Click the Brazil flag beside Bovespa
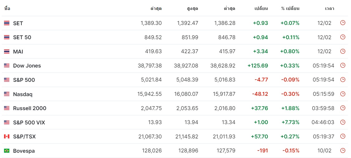The width and height of the screenshot is (351, 158). pyautogui.click(x=7, y=151)
